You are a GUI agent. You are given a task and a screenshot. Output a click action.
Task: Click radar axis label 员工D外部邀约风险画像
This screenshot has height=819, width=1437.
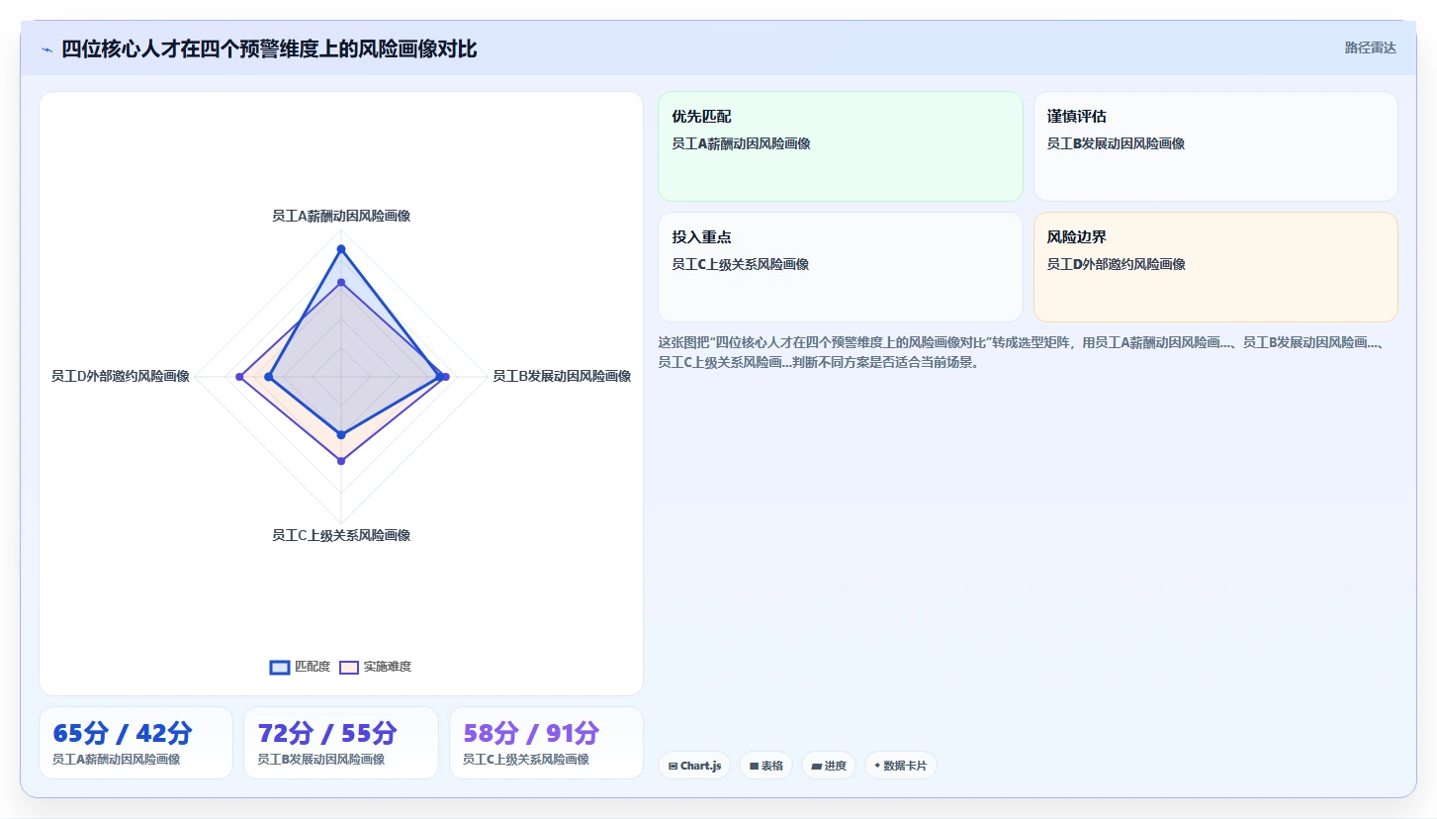121,376
